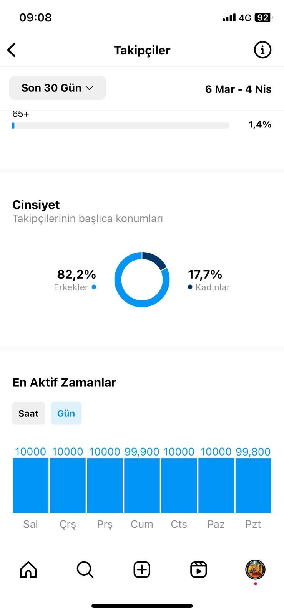Tap the chevron next to Son 30 Gün

tap(90, 88)
